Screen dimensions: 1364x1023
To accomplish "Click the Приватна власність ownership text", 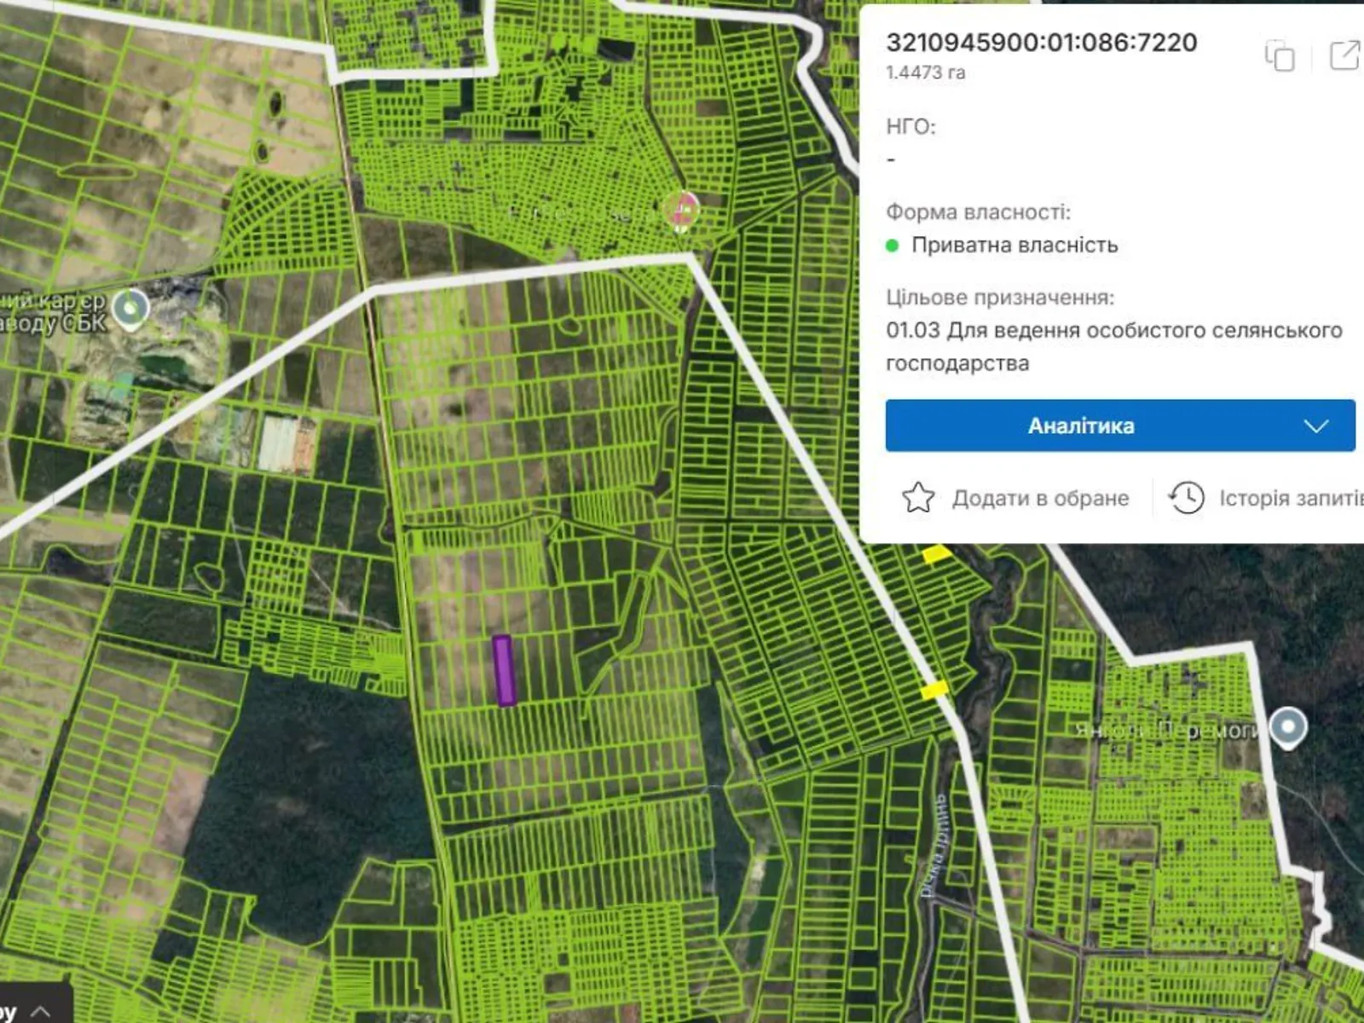I will [1014, 246].
